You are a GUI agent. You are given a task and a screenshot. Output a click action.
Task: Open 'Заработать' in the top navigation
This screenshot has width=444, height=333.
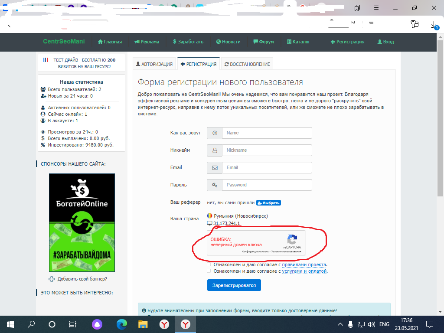click(188, 42)
